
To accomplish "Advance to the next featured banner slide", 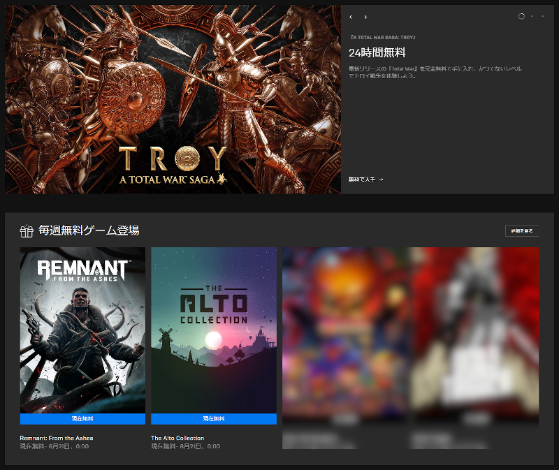I will coord(365,17).
